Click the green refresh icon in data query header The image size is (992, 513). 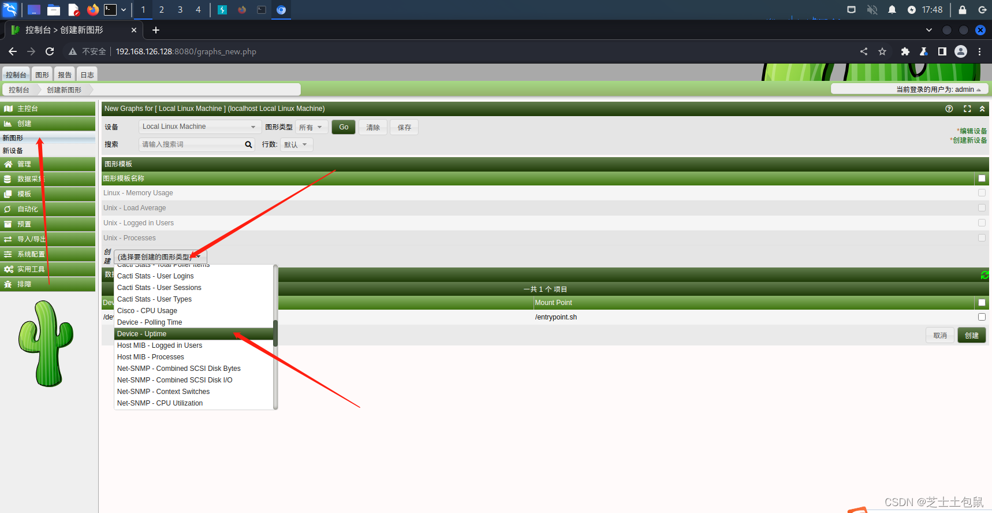984,275
